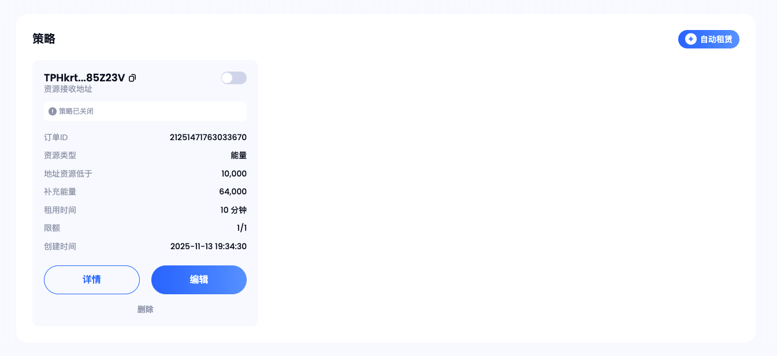This screenshot has height=356, width=777.
Task: Click the 64,000 补充能量 value
Action: tap(233, 192)
